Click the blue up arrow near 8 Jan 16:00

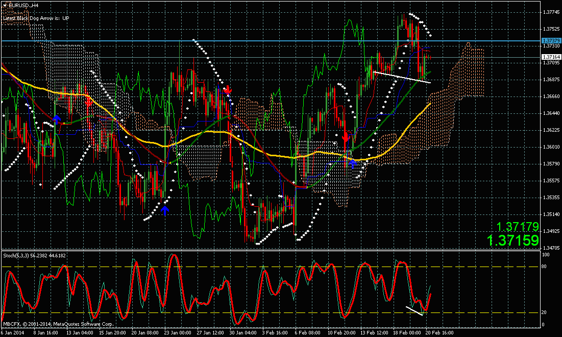pos(57,120)
